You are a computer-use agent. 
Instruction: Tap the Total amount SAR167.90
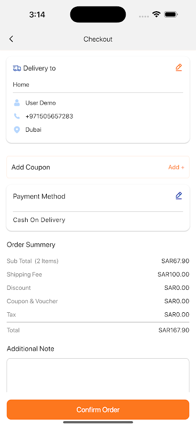coord(174,330)
